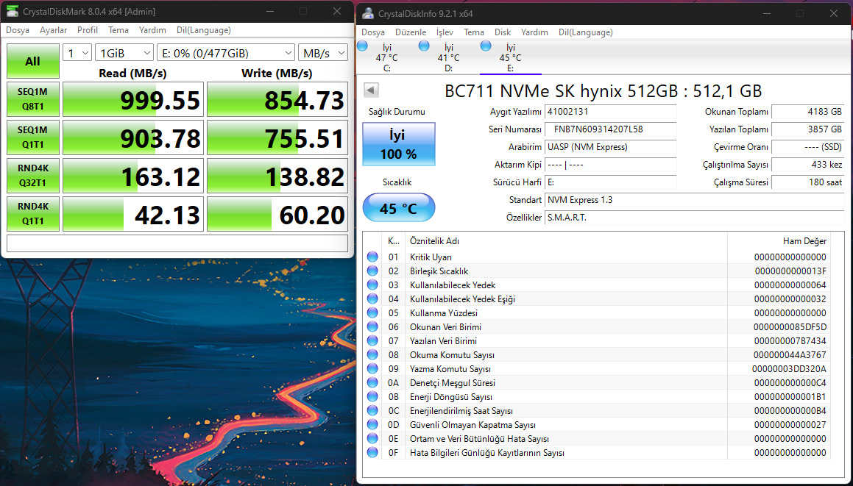
Task: Run the RND4K Q32T1 benchmark
Action: coord(33,176)
